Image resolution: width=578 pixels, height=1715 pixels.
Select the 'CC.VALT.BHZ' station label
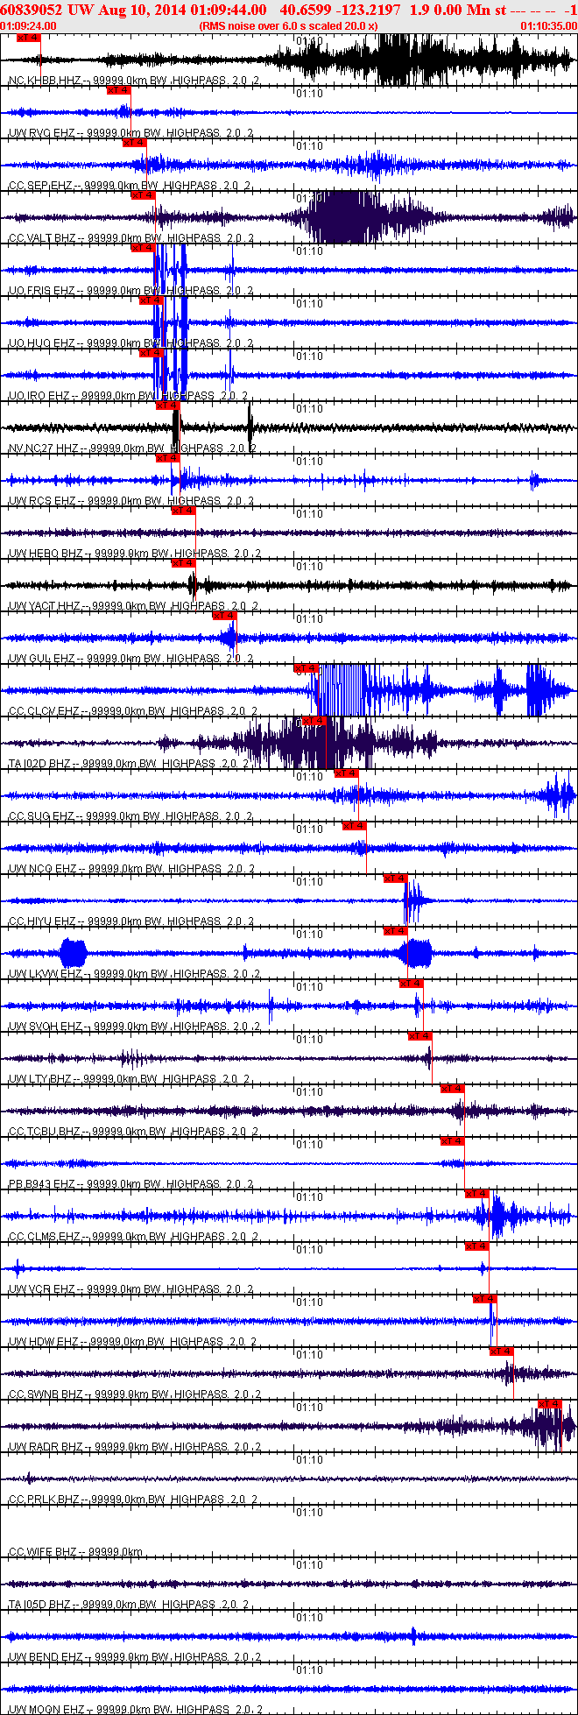[x=43, y=238]
